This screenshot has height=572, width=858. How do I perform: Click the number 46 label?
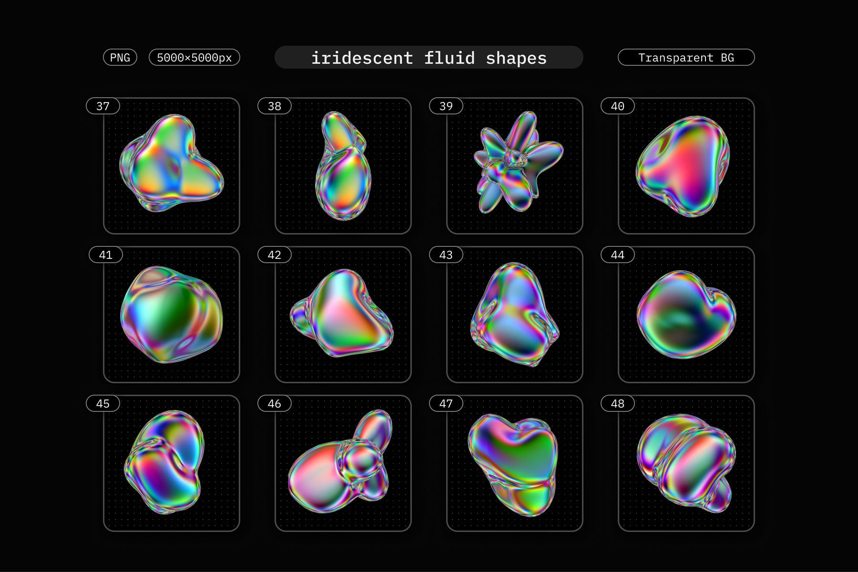coord(275,404)
